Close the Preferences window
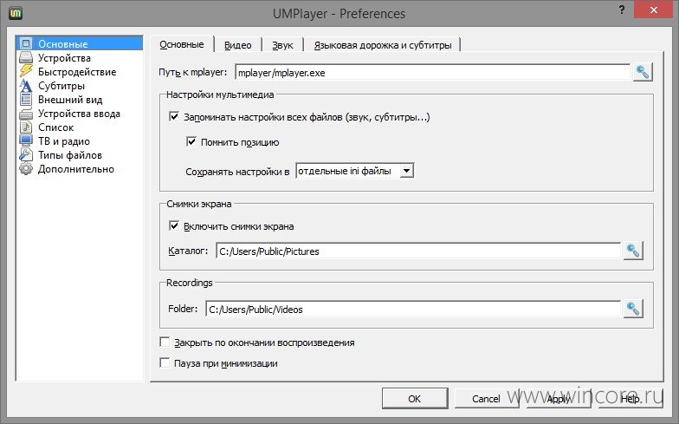 pyautogui.click(x=653, y=10)
